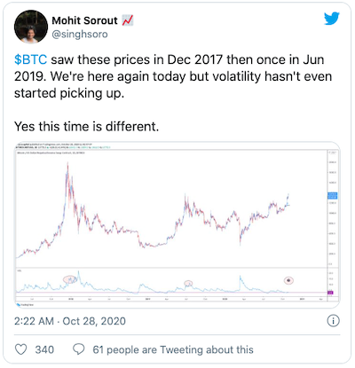
Task: Click the chart emoji beside the author name
Action: coord(128,20)
